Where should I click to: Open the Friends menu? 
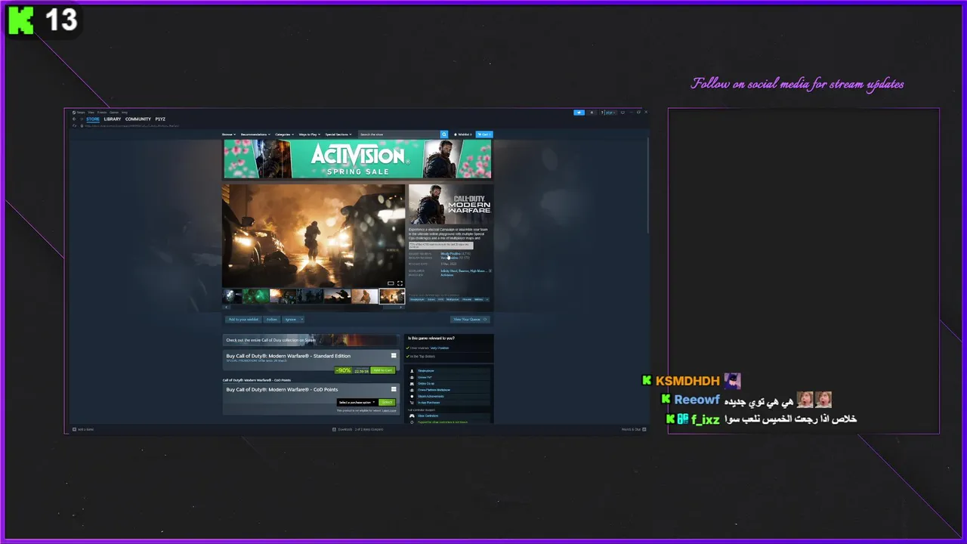coord(102,113)
